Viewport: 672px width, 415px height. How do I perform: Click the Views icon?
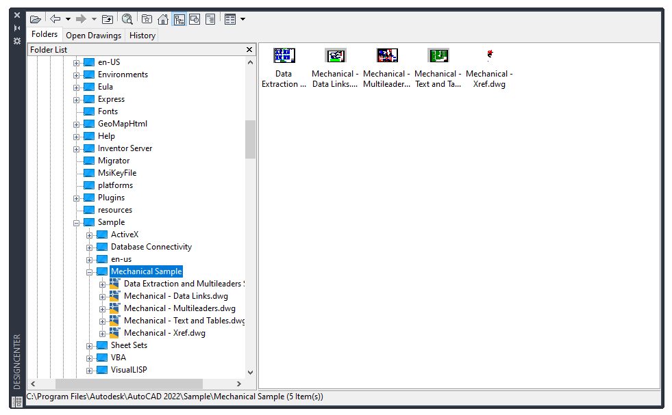coord(230,19)
